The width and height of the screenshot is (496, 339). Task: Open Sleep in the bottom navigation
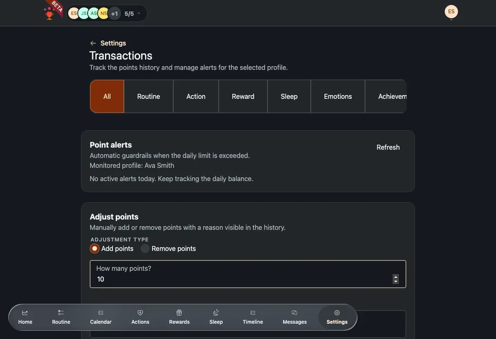click(x=216, y=317)
